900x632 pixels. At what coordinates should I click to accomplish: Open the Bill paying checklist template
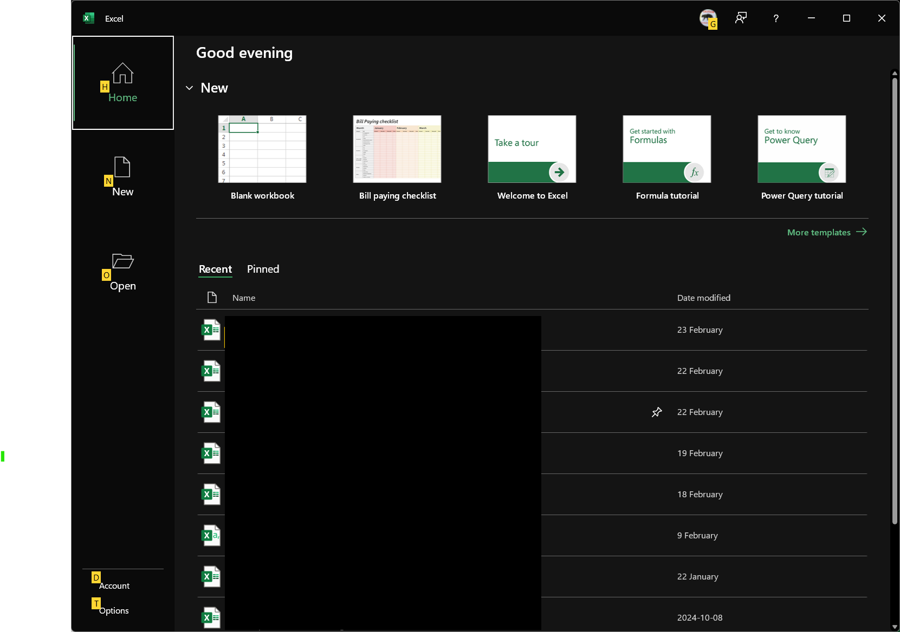pos(397,158)
